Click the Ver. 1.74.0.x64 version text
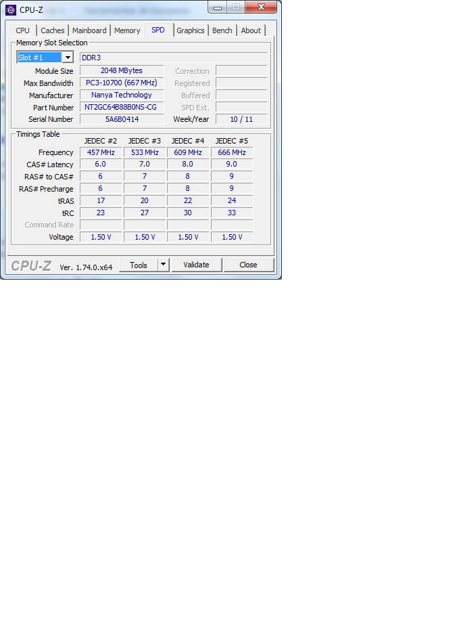 [86, 267]
